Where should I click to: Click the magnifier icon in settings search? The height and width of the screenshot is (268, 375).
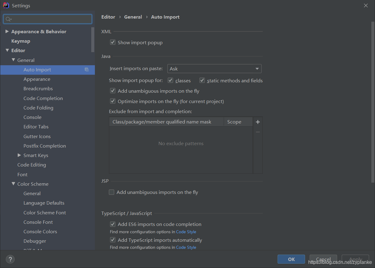[8, 19]
